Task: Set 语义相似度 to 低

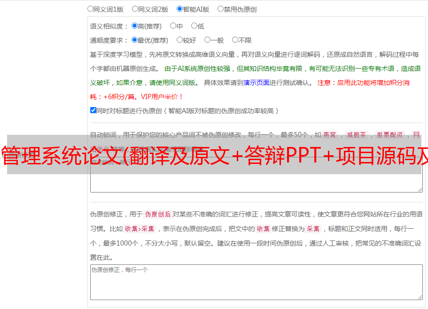Action: click(x=194, y=26)
